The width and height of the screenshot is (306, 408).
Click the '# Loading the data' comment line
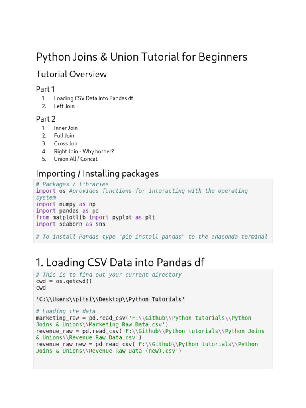tap(66, 311)
